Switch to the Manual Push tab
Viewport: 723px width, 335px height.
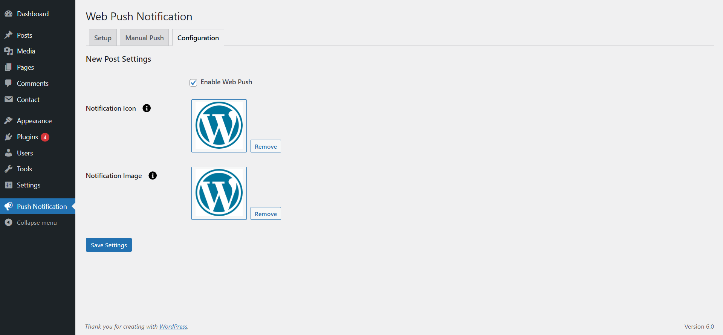[x=144, y=38]
